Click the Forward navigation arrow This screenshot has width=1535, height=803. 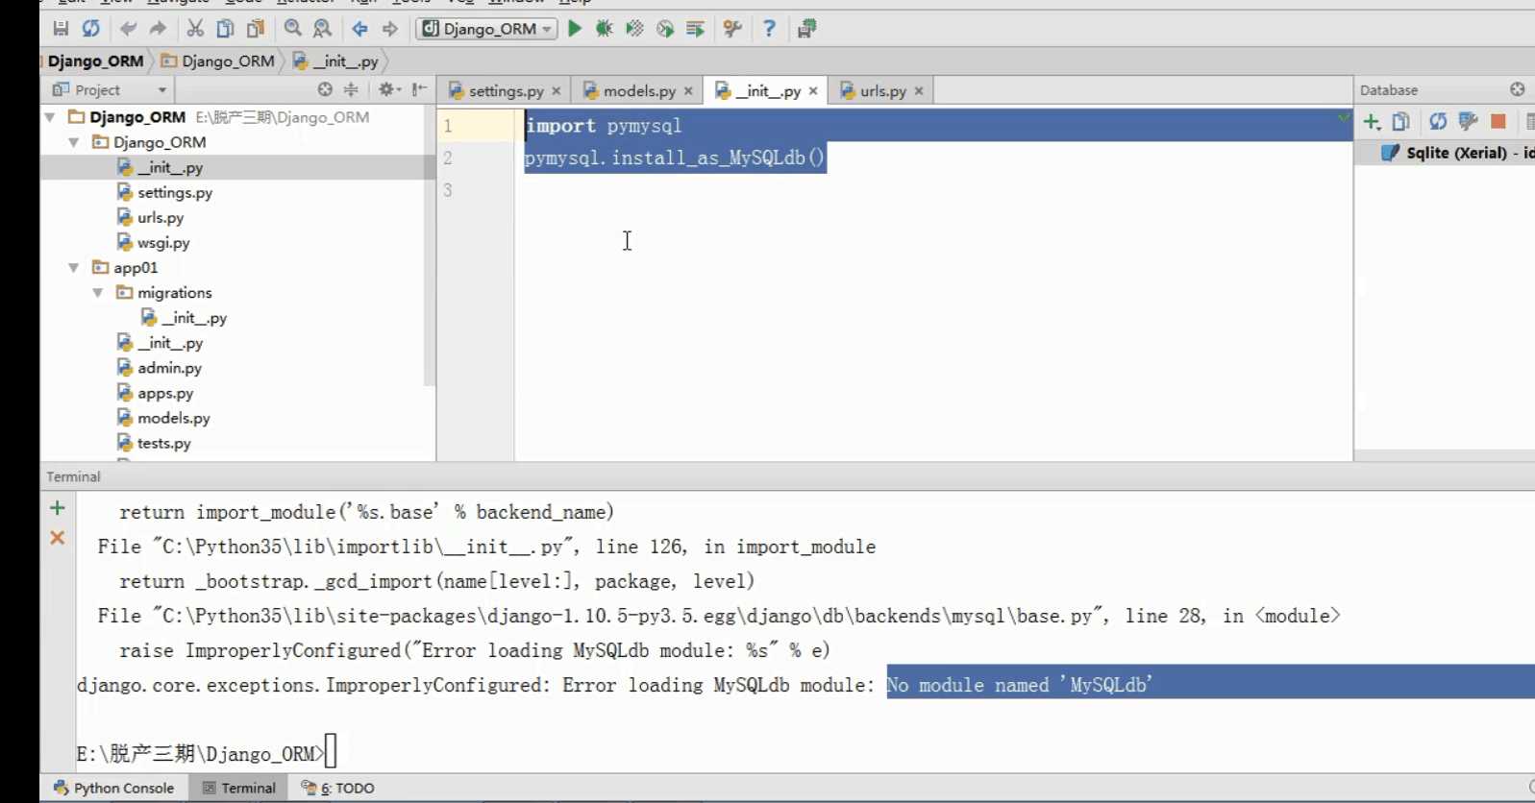(389, 29)
